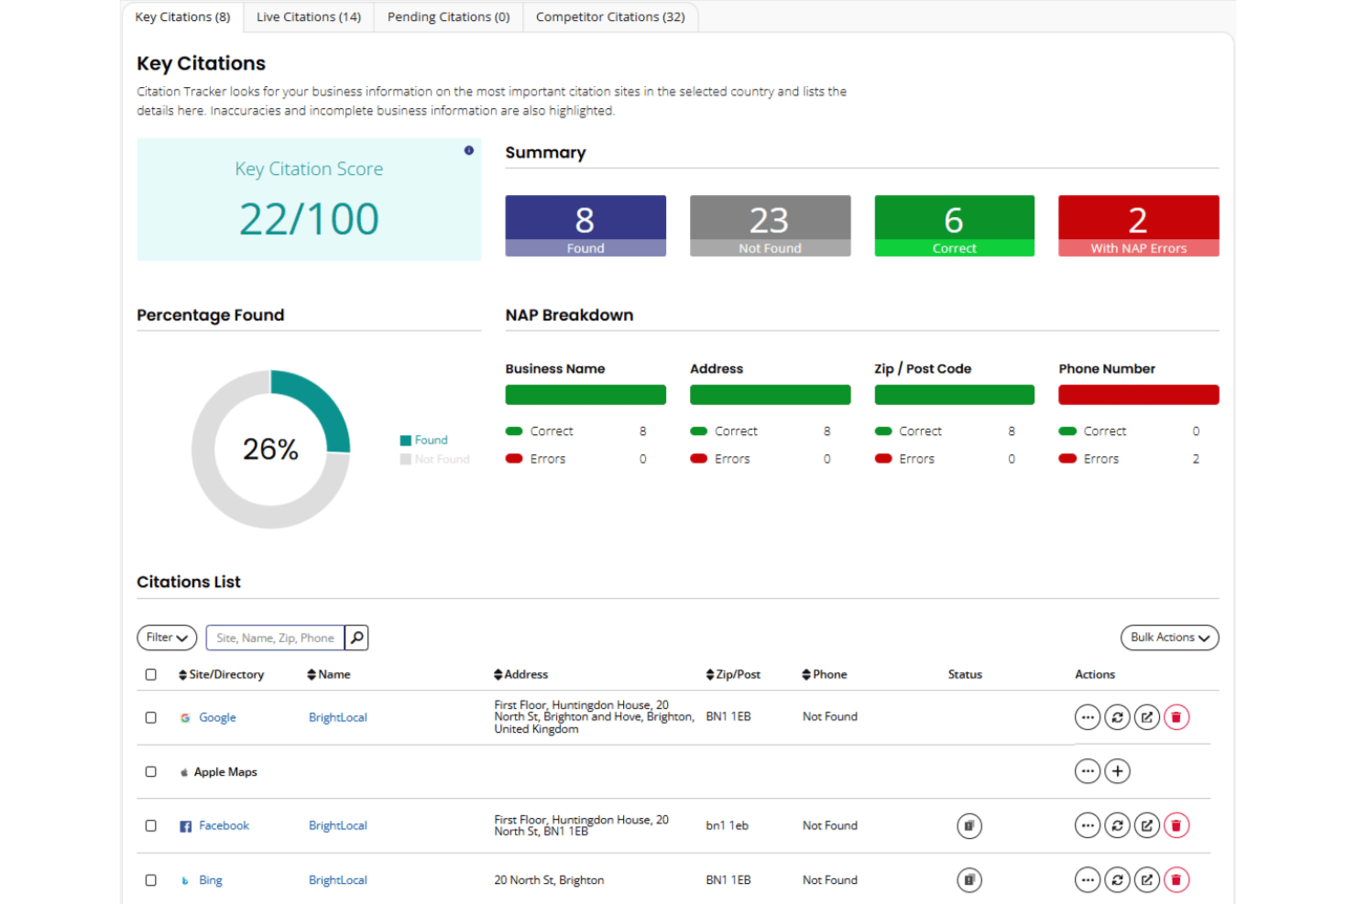
Task: Open the Facebook directory link
Action: tap(224, 825)
